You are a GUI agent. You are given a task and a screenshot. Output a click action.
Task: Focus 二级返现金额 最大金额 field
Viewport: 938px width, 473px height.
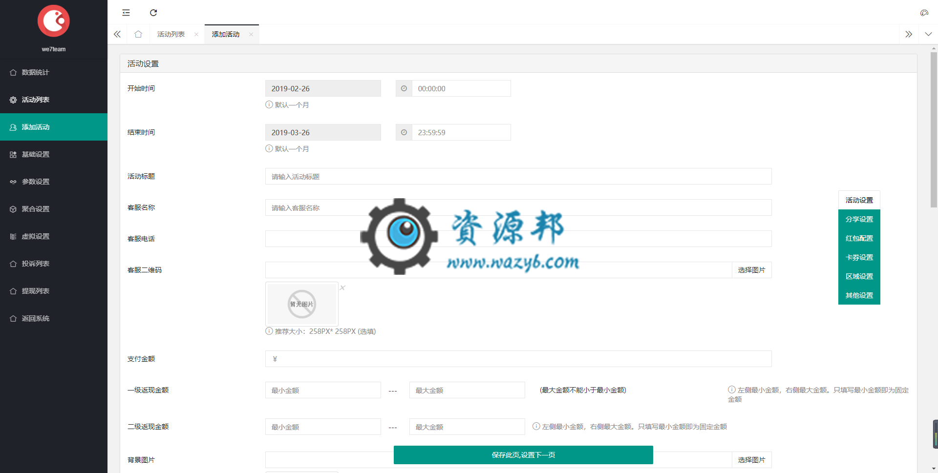click(x=467, y=427)
